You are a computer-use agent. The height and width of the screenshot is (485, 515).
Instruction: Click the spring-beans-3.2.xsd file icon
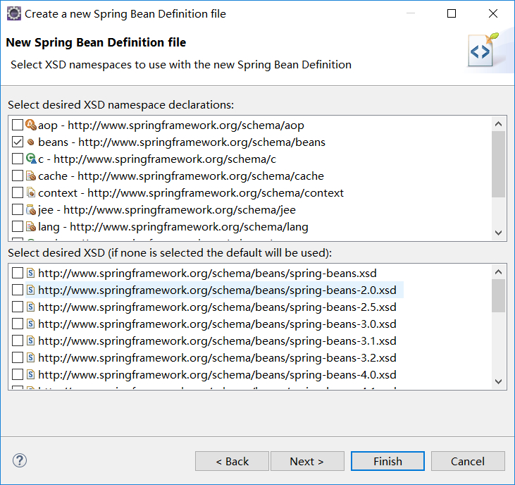tap(30, 357)
